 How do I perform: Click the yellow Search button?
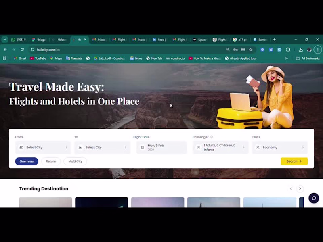pyautogui.click(x=294, y=161)
